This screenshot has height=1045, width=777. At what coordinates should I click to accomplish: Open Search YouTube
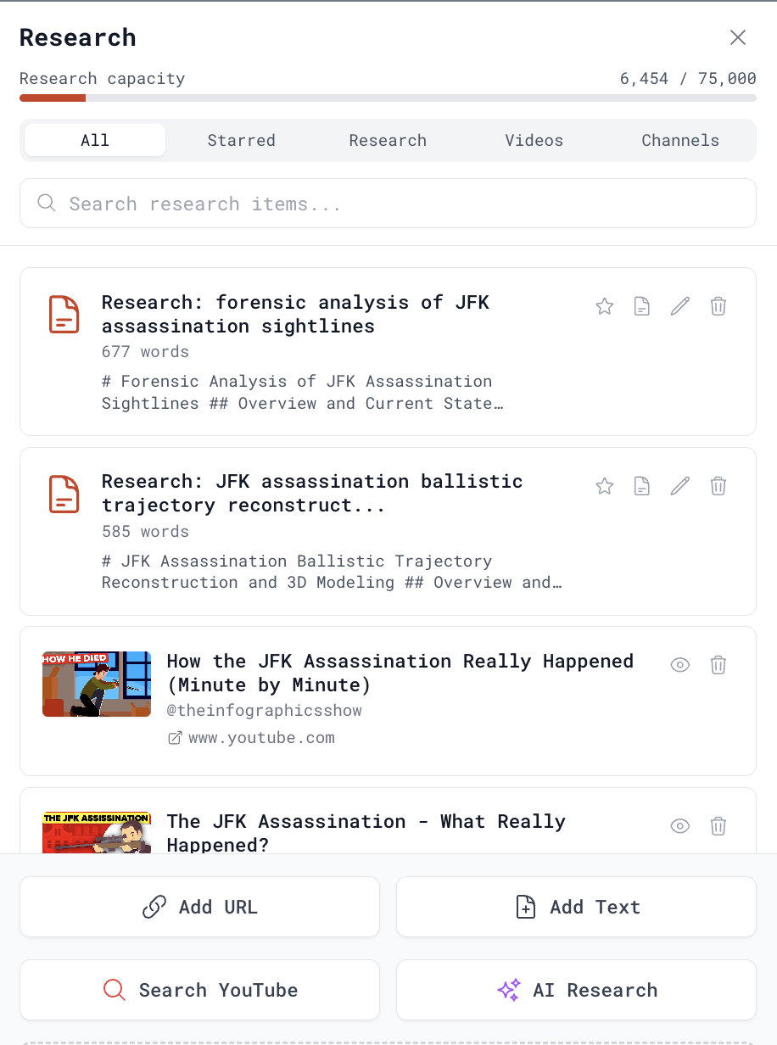click(199, 990)
